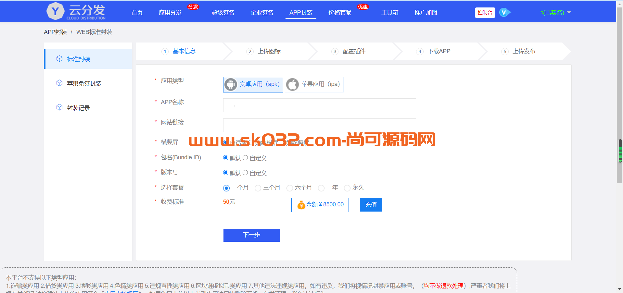Choose the 三个月 plan
Image resolution: width=623 pixels, height=293 pixels.
click(x=258, y=188)
